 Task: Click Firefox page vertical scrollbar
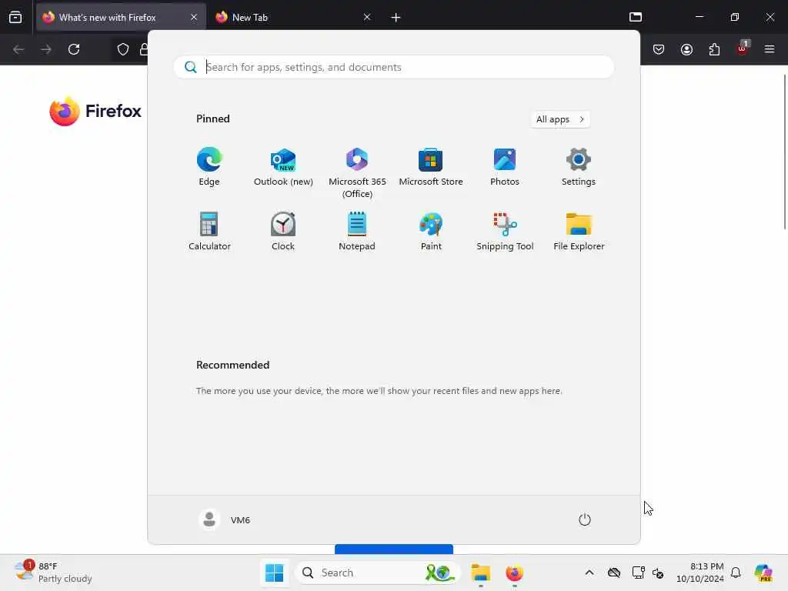pos(784,151)
